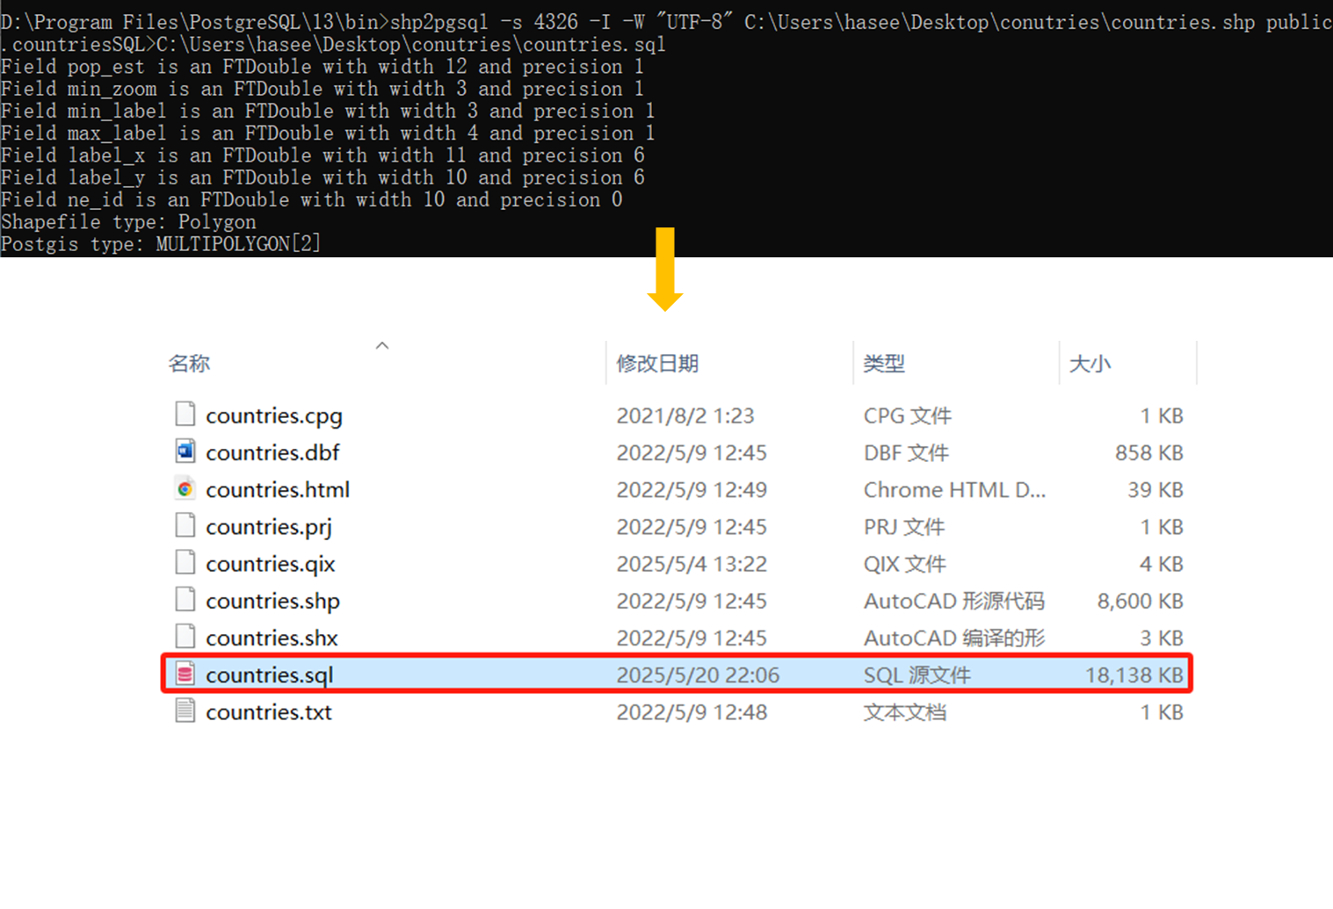Click the size 18,138 KB

click(x=1134, y=675)
